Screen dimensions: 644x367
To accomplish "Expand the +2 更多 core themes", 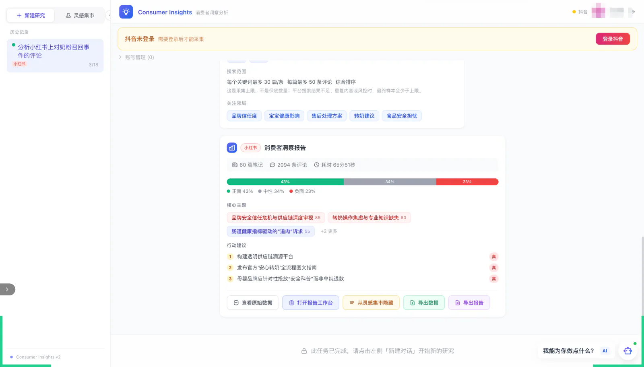I will (x=329, y=231).
